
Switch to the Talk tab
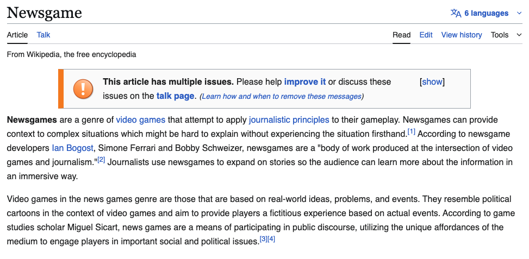pos(43,35)
